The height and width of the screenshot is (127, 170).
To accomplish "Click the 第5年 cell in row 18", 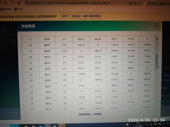I will tap(48, 69).
